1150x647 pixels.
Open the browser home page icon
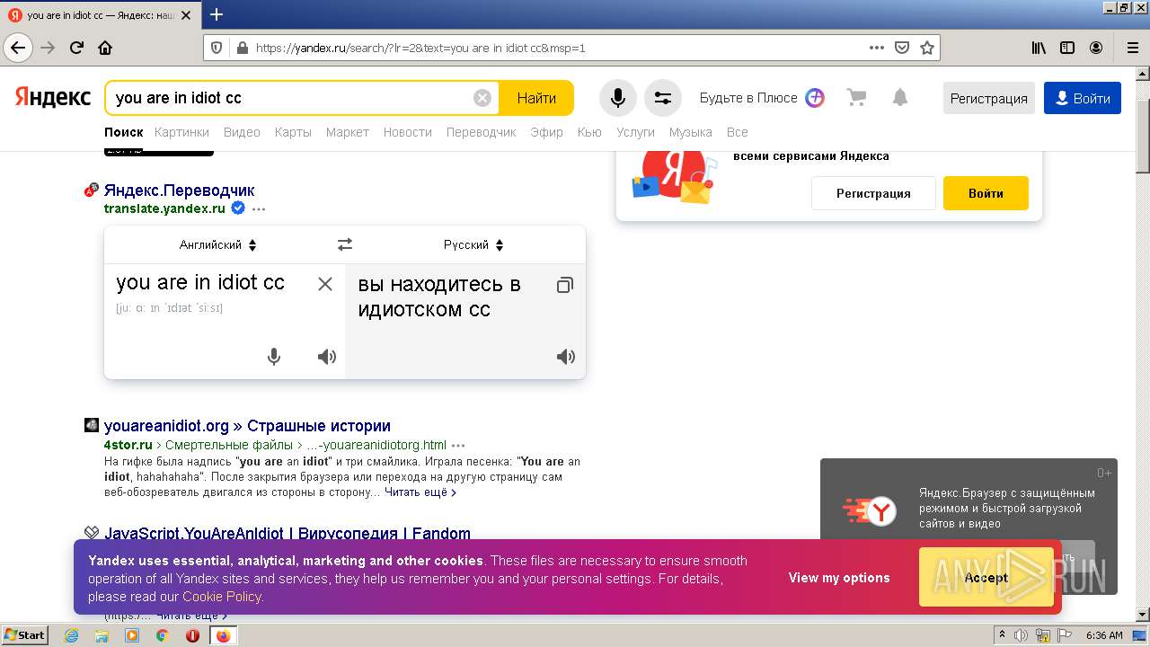(105, 48)
